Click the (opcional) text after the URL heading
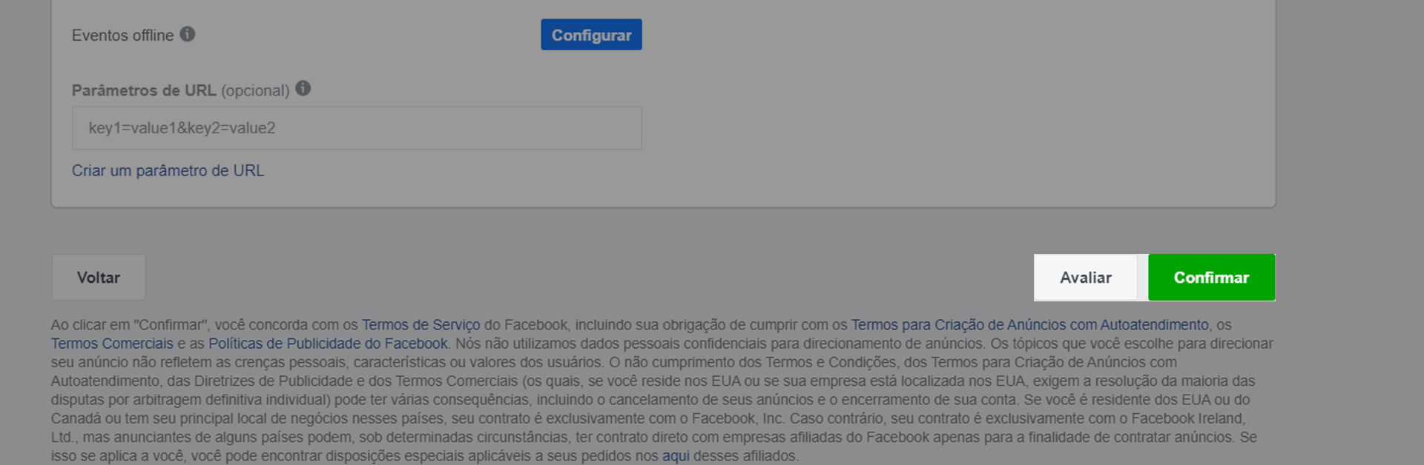Image resolution: width=1424 pixels, height=465 pixels. pos(255,90)
